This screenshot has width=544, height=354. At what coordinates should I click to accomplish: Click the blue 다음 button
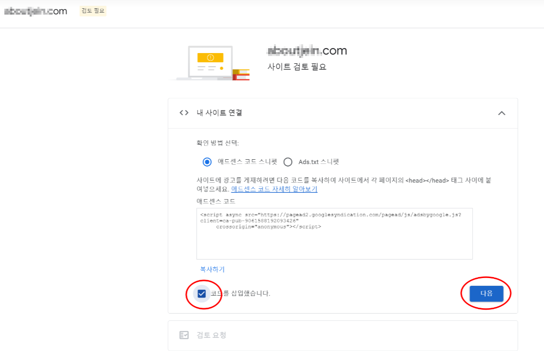pyautogui.click(x=487, y=293)
